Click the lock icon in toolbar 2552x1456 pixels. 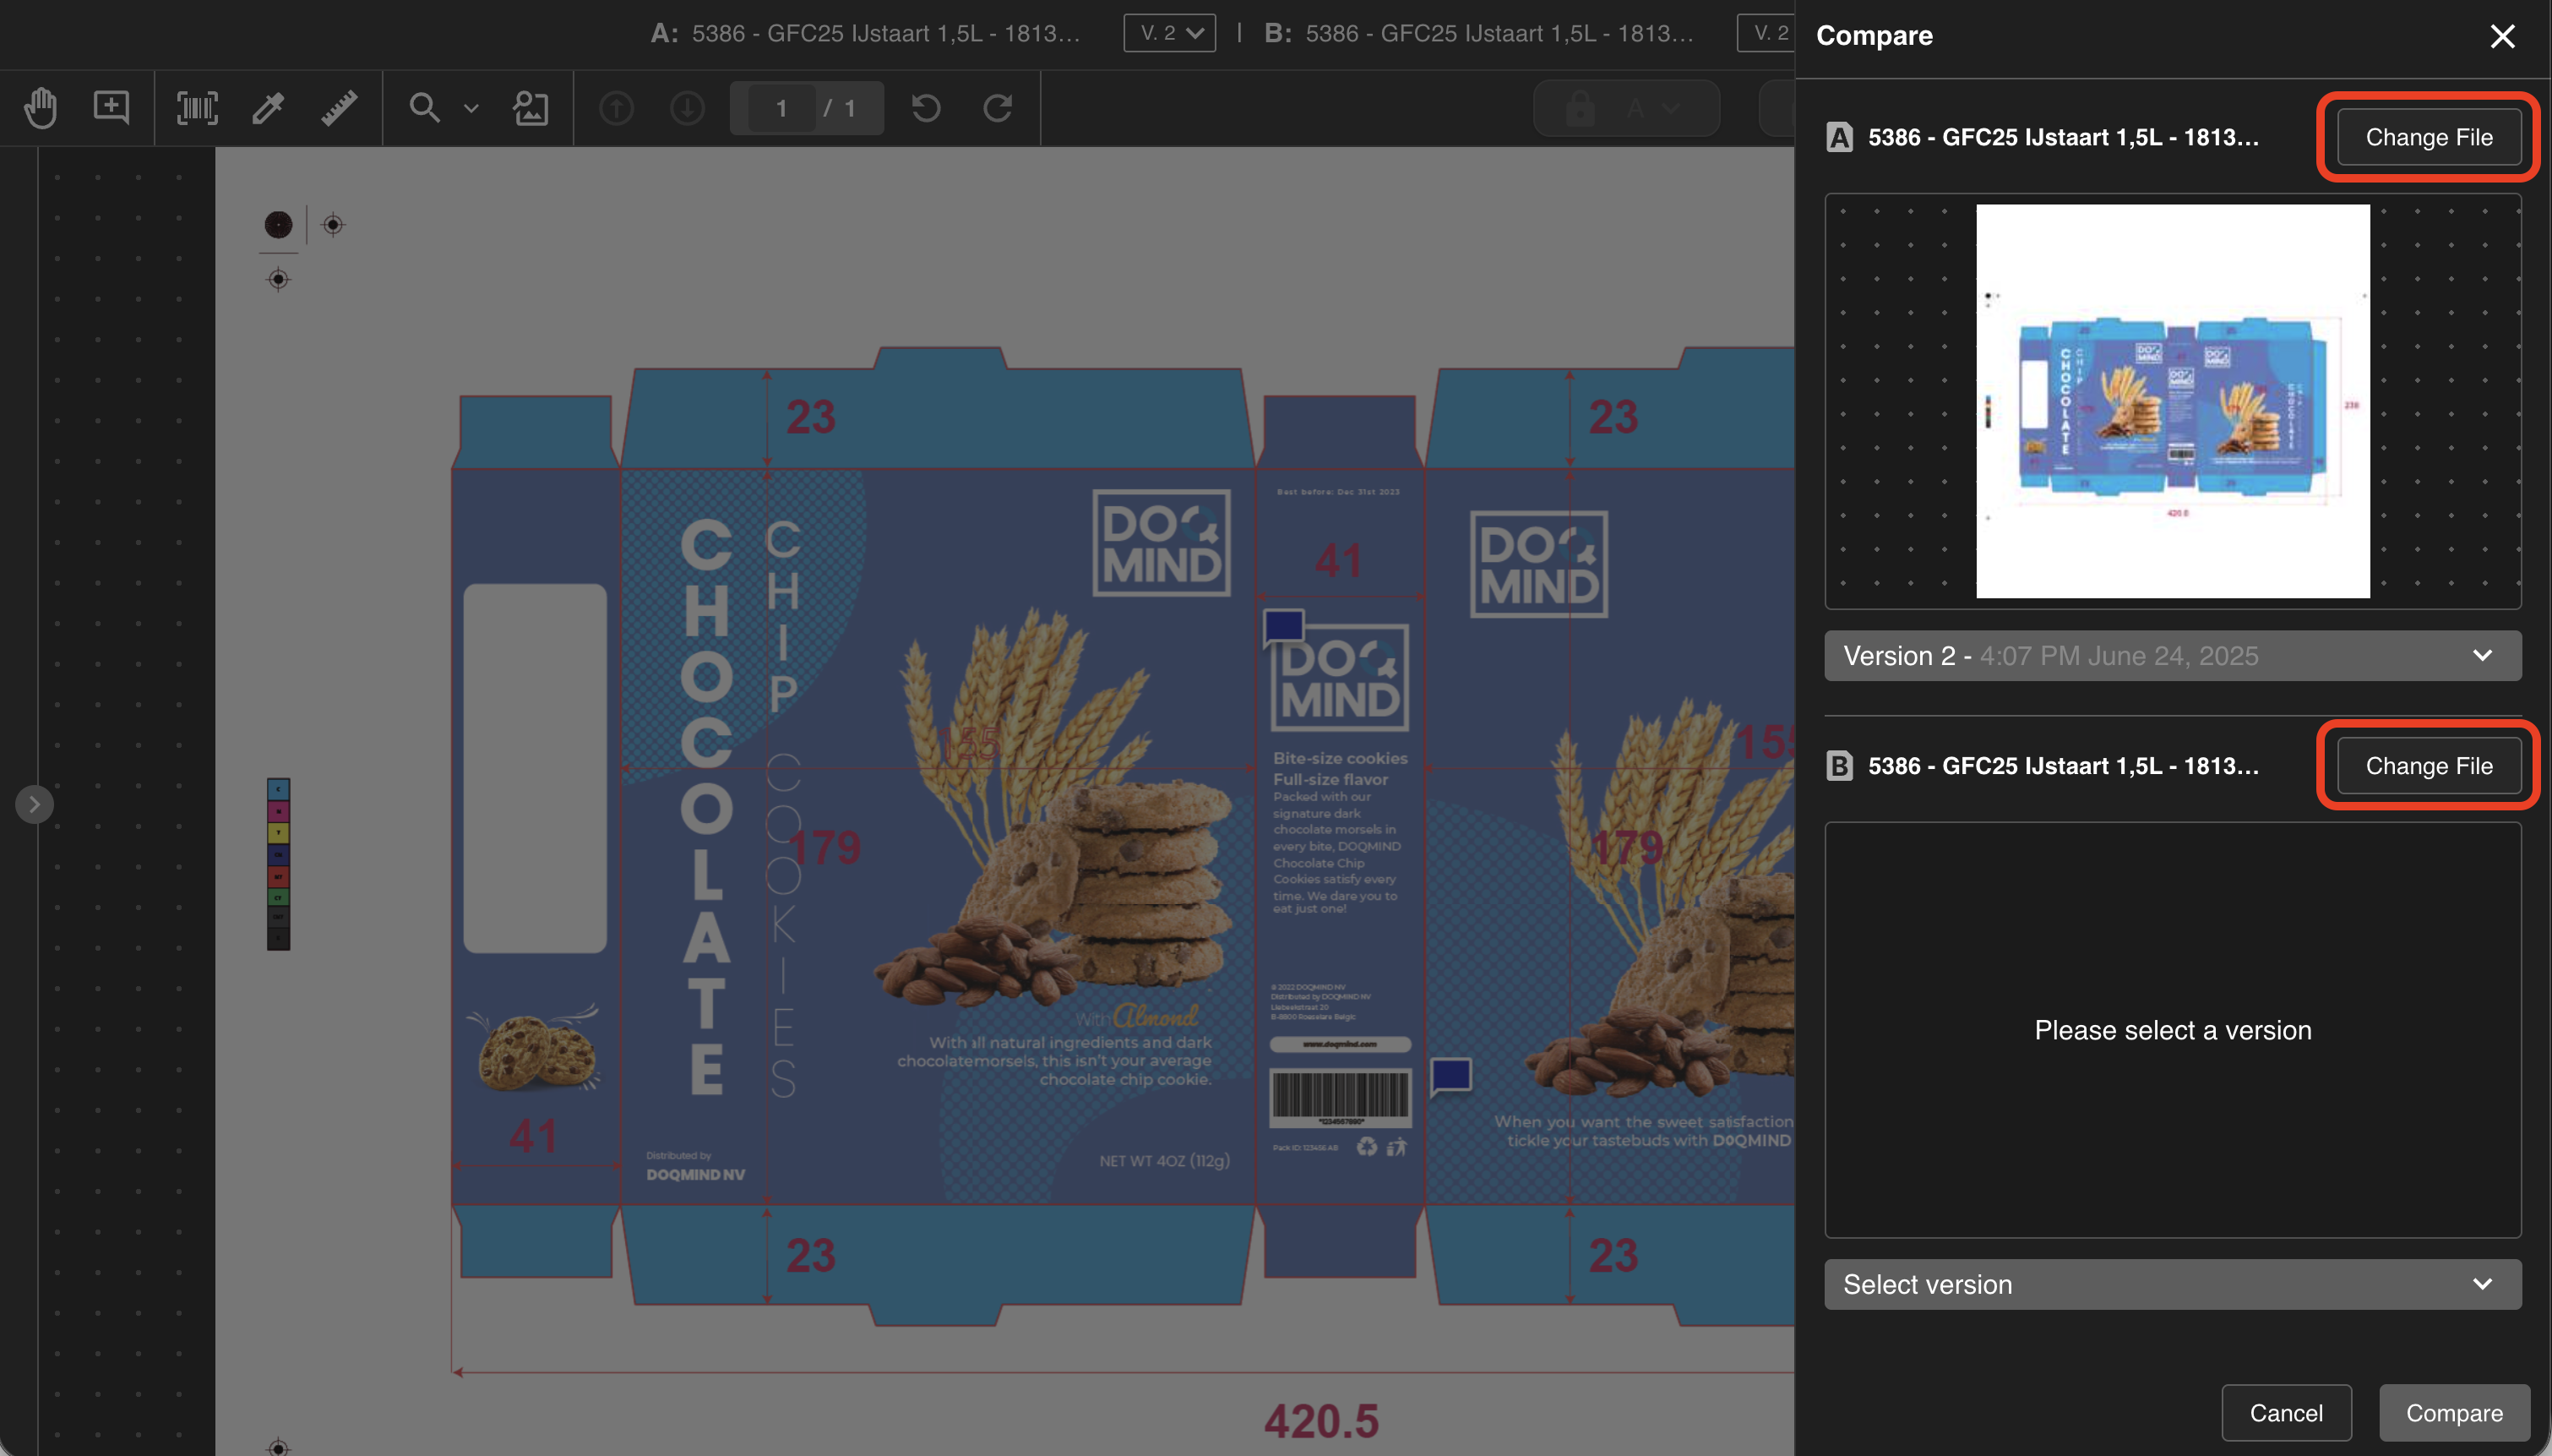(1580, 108)
